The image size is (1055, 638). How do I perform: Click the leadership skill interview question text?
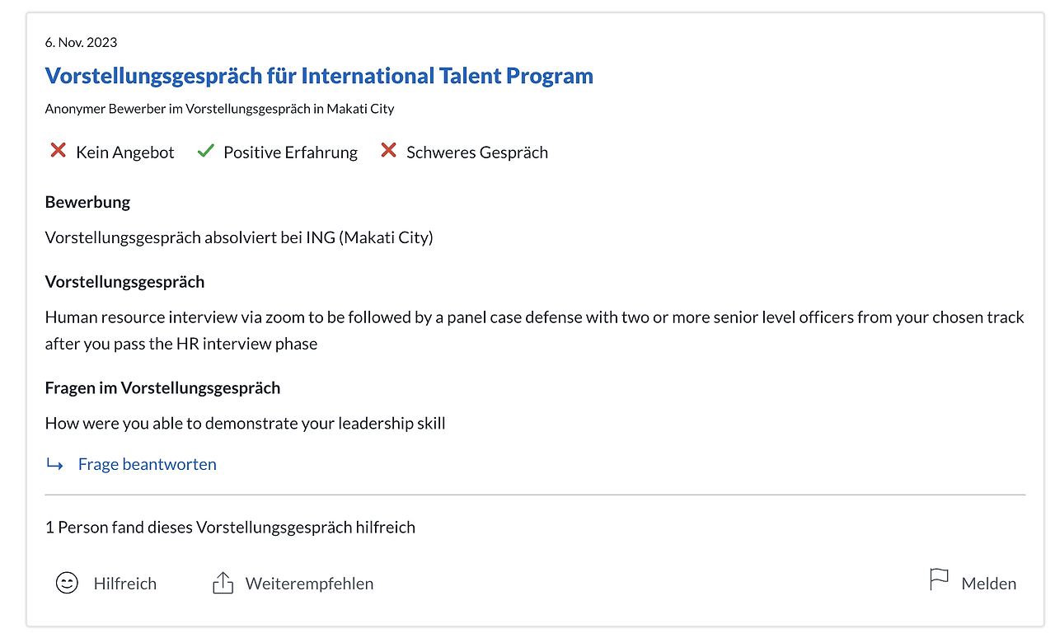click(245, 424)
